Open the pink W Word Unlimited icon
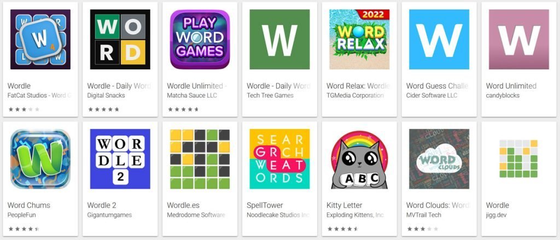The image size is (560, 240). click(519, 39)
